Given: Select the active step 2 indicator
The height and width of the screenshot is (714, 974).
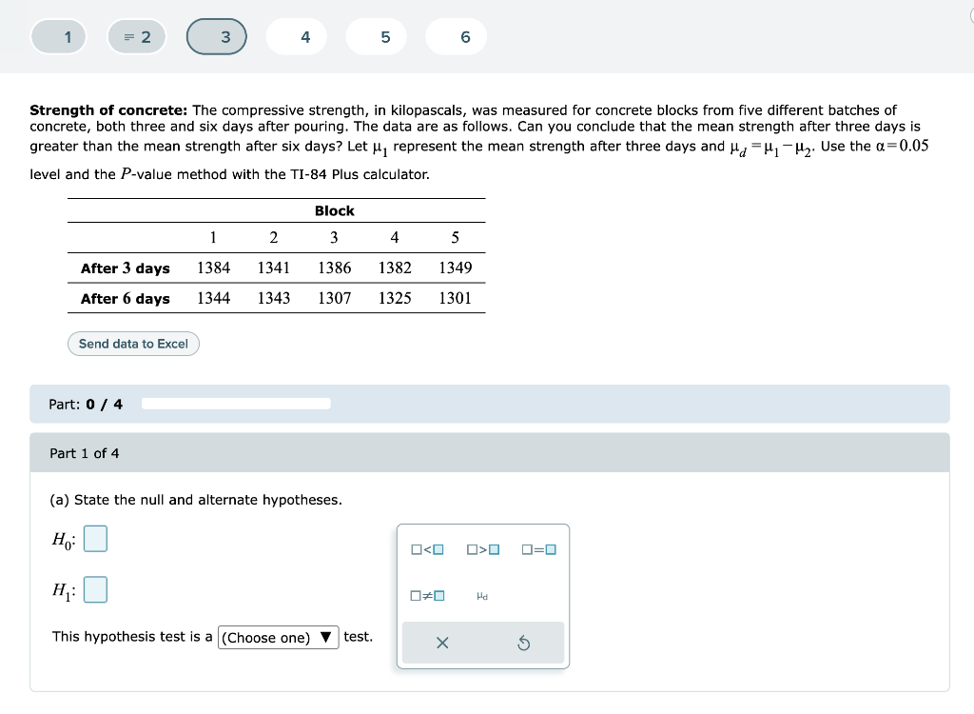Looking at the screenshot, I should [x=137, y=36].
